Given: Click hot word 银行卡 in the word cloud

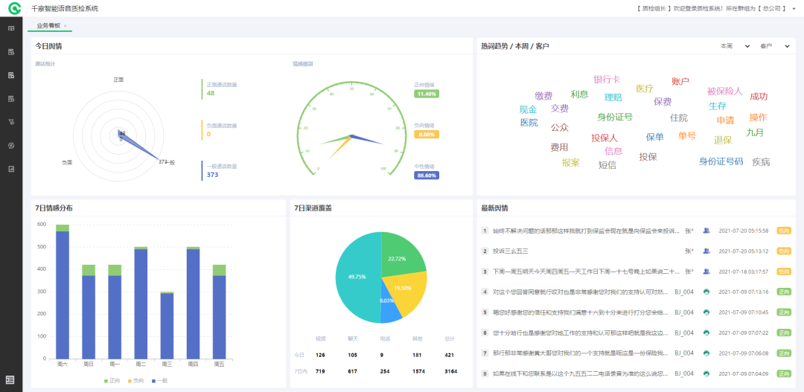Looking at the screenshot, I should 607,80.
